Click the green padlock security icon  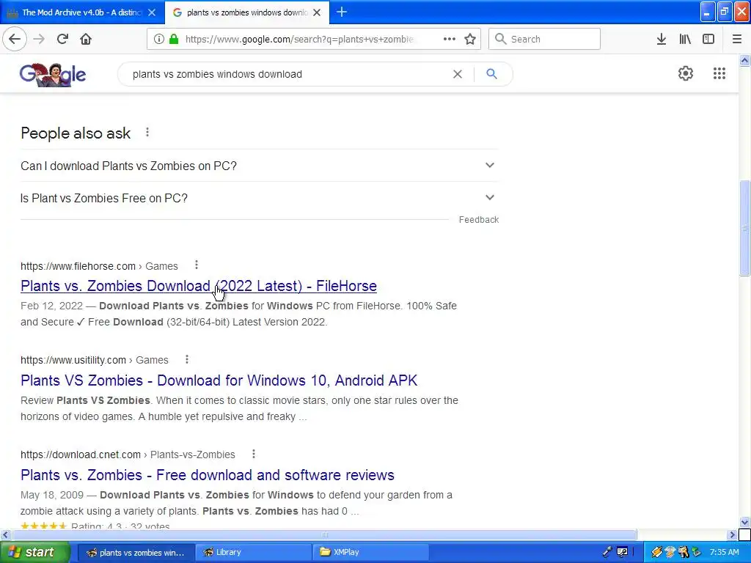(174, 39)
